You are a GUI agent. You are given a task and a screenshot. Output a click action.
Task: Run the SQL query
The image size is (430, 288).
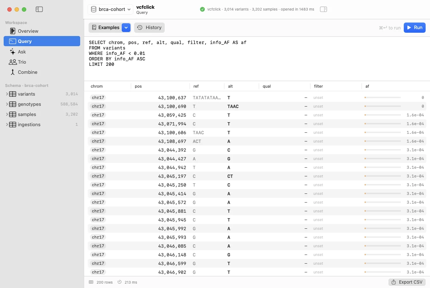[414, 28]
